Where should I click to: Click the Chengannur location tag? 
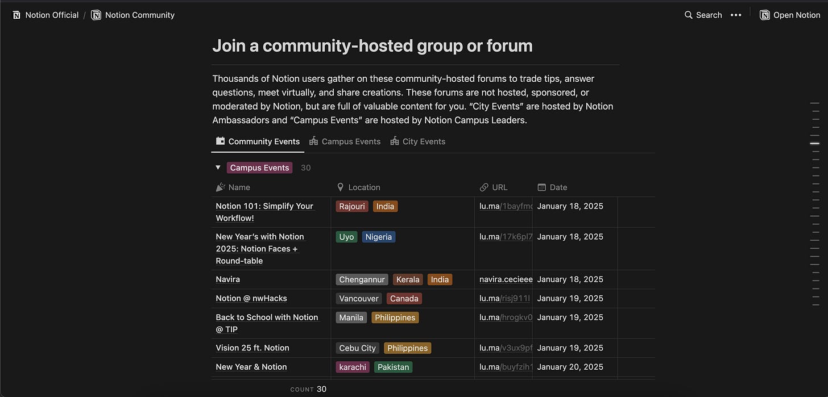362,279
